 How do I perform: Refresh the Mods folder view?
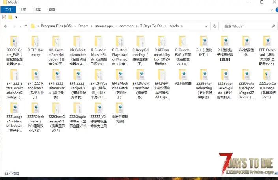click(x=215, y=26)
